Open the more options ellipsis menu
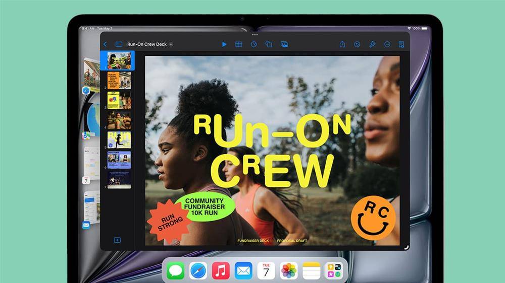Screen dimensions: 505x283 click(x=387, y=44)
